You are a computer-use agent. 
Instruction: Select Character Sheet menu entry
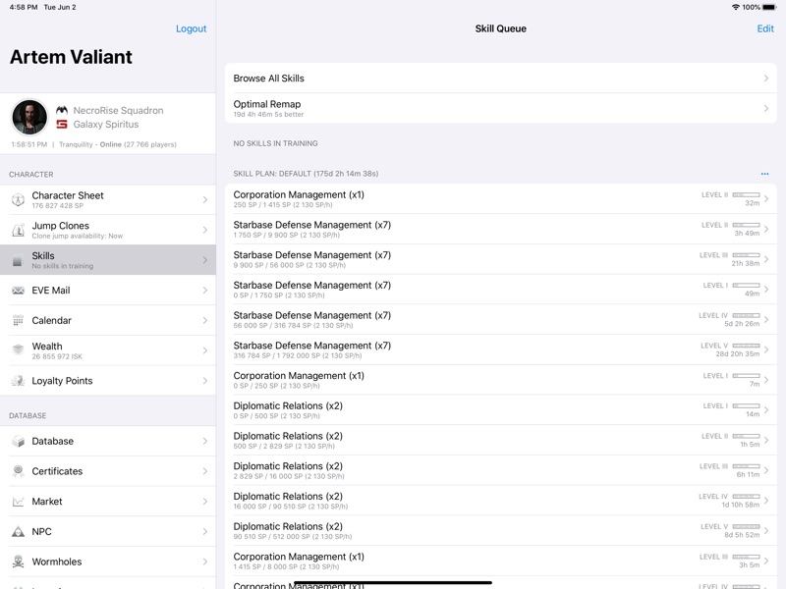coord(108,200)
